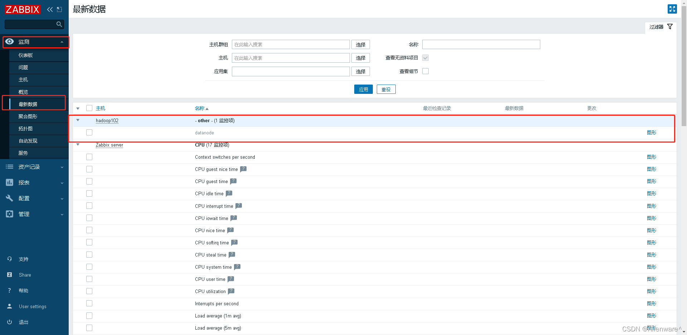This screenshot has height=335, width=687.
Task: Check the CPU idle time checkbox
Action: 89,193
